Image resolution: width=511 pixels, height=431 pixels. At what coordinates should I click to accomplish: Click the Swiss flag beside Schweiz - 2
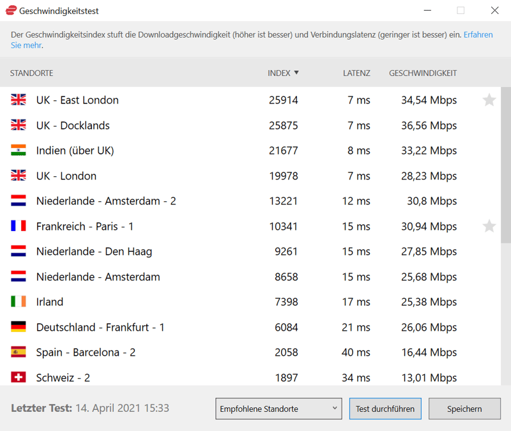(19, 377)
